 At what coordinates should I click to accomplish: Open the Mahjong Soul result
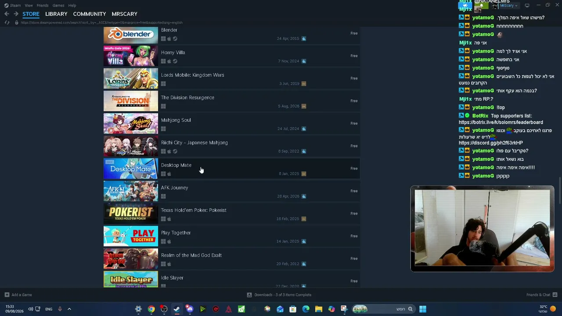[x=232, y=124]
